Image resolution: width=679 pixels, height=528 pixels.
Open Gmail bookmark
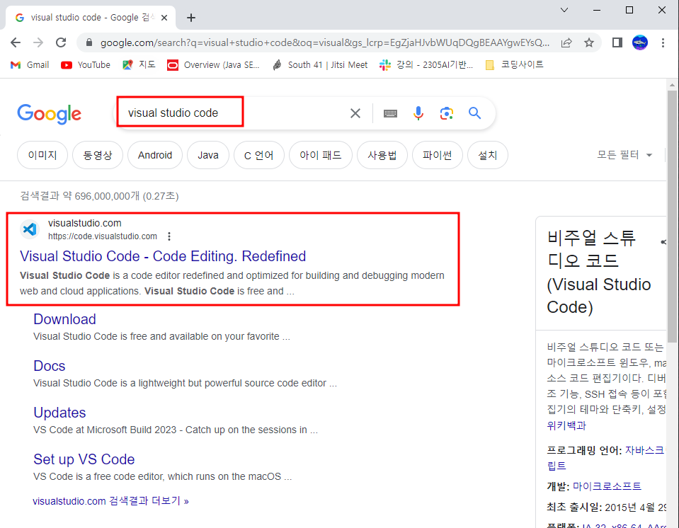[30, 65]
